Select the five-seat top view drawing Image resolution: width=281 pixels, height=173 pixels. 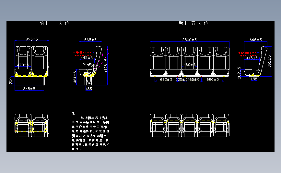click(189, 125)
